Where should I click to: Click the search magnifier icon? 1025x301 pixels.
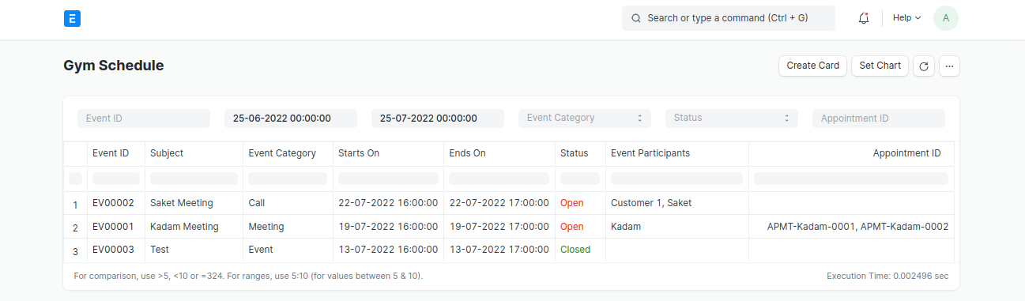pyautogui.click(x=635, y=18)
